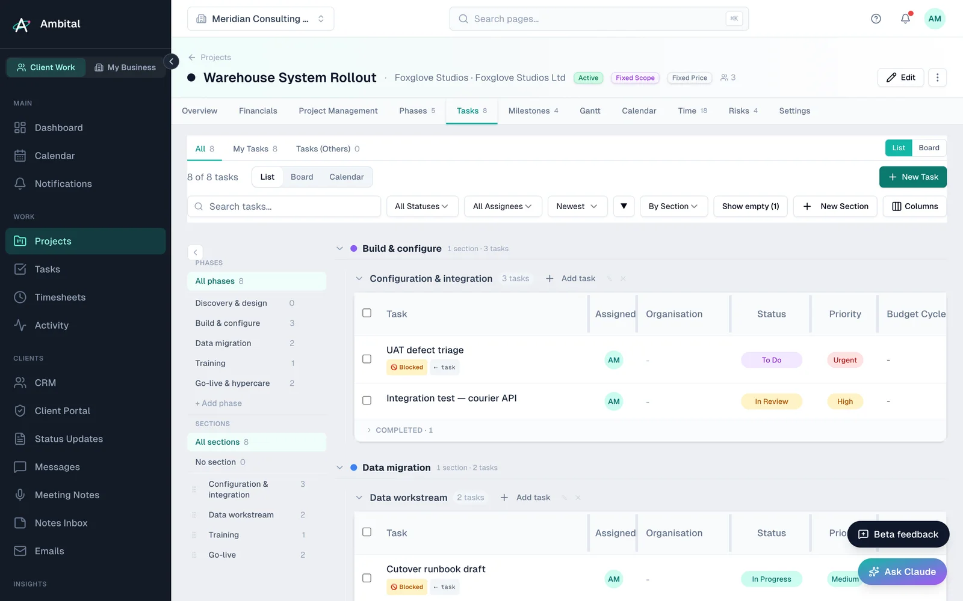Screen dimensions: 963x601
Task: Click the Dashboard sidebar icon
Action: 20,127
